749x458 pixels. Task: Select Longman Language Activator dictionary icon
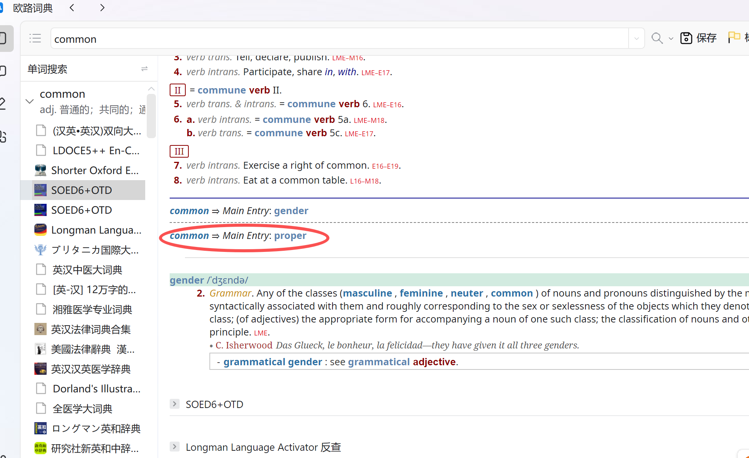pyautogui.click(x=40, y=230)
